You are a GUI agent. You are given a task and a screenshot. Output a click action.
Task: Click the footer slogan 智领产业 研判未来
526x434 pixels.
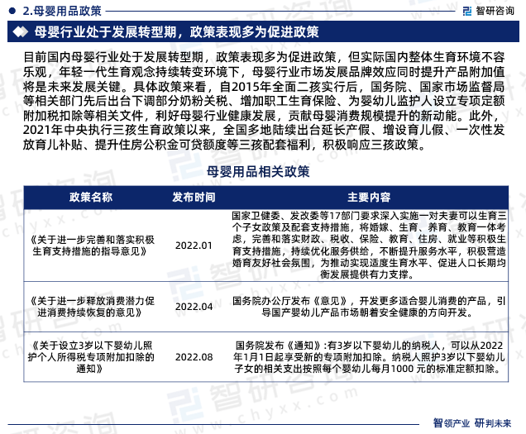click(472, 423)
